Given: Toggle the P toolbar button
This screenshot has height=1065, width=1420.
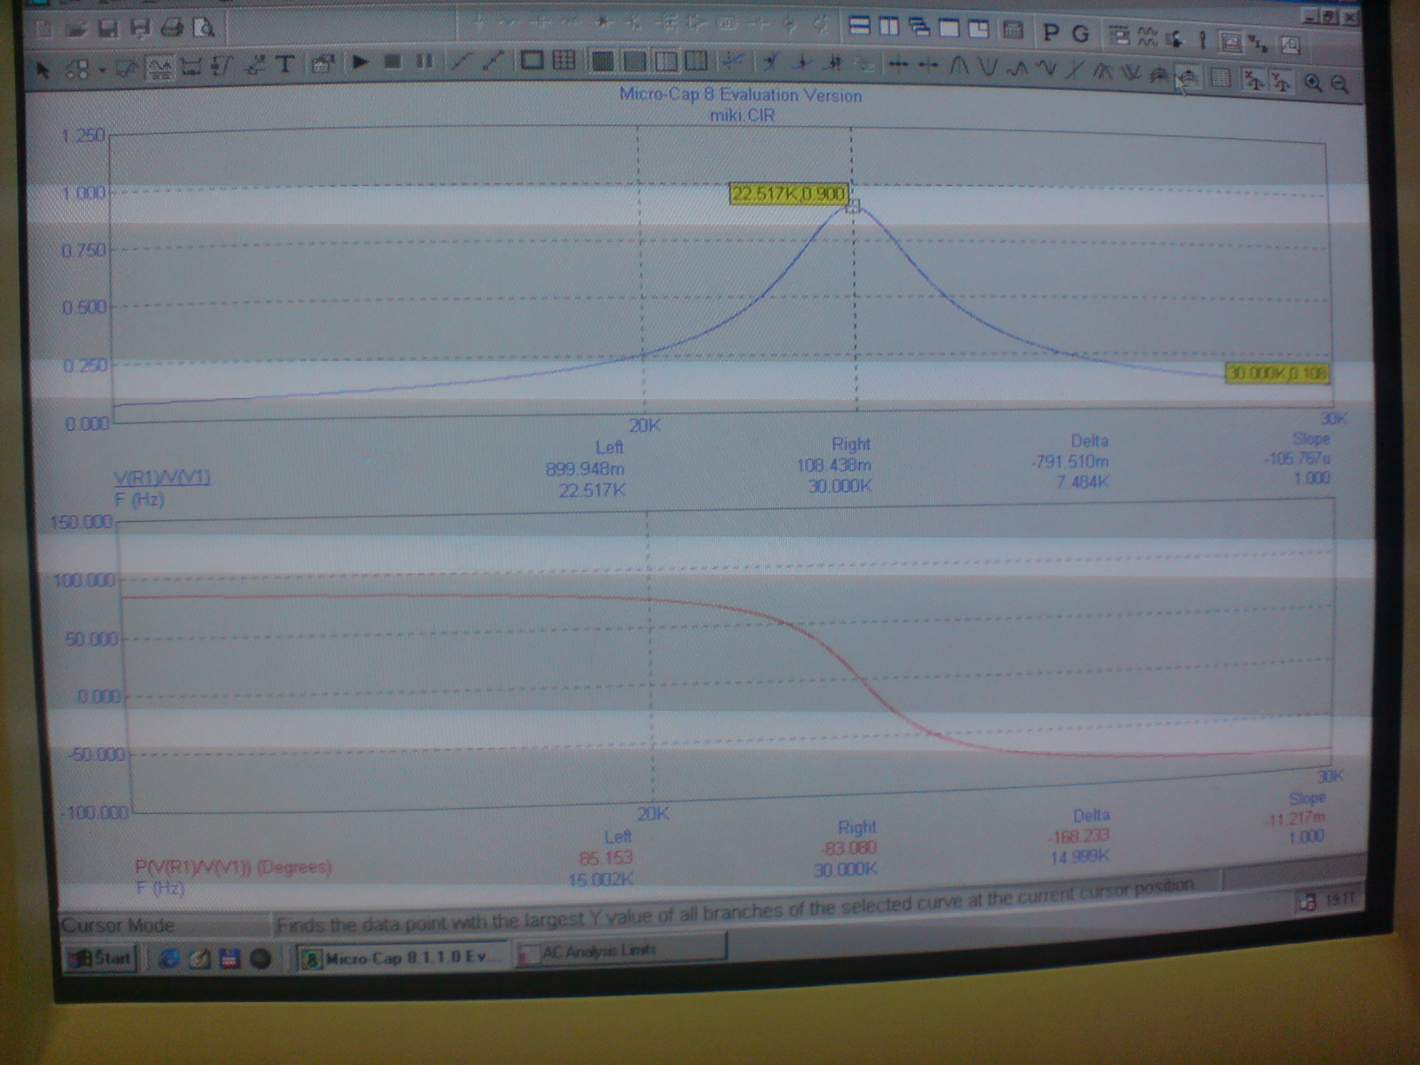Looking at the screenshot, I should click(1051, 33).
